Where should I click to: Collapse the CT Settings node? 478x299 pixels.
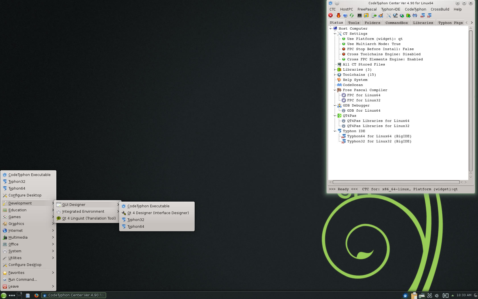[335, 34]
